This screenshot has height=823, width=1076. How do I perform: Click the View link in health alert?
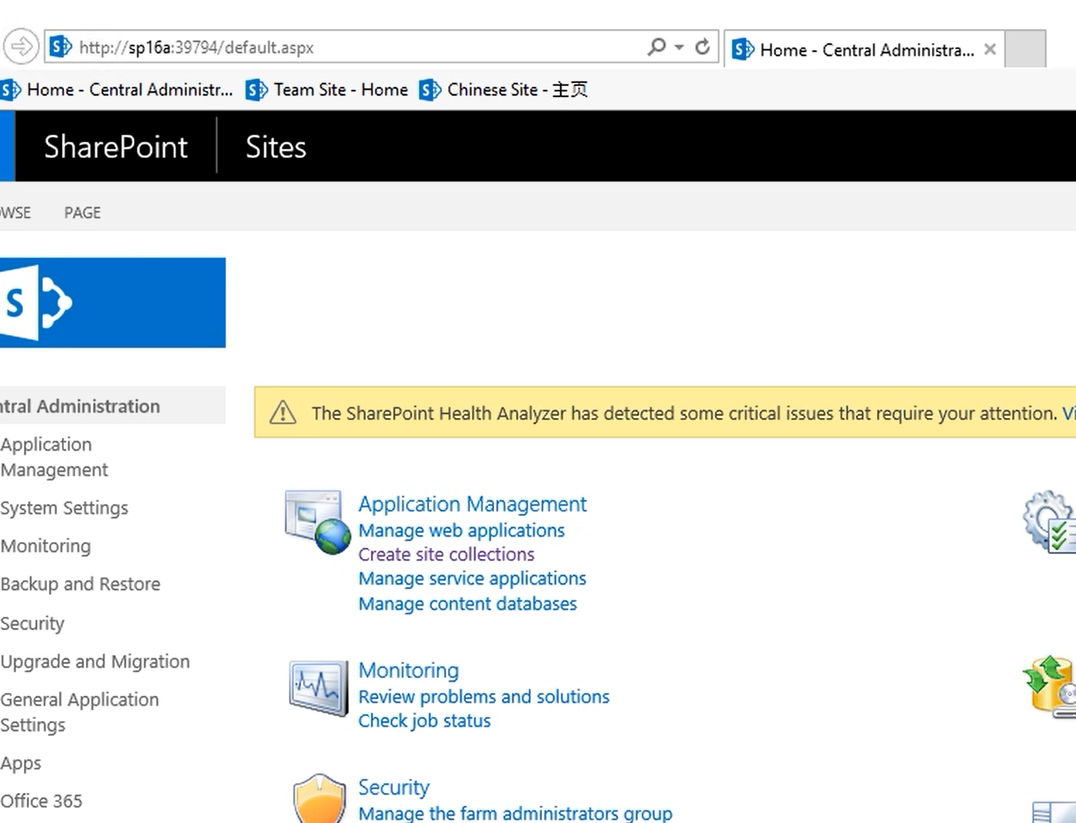click(1069, 413)
